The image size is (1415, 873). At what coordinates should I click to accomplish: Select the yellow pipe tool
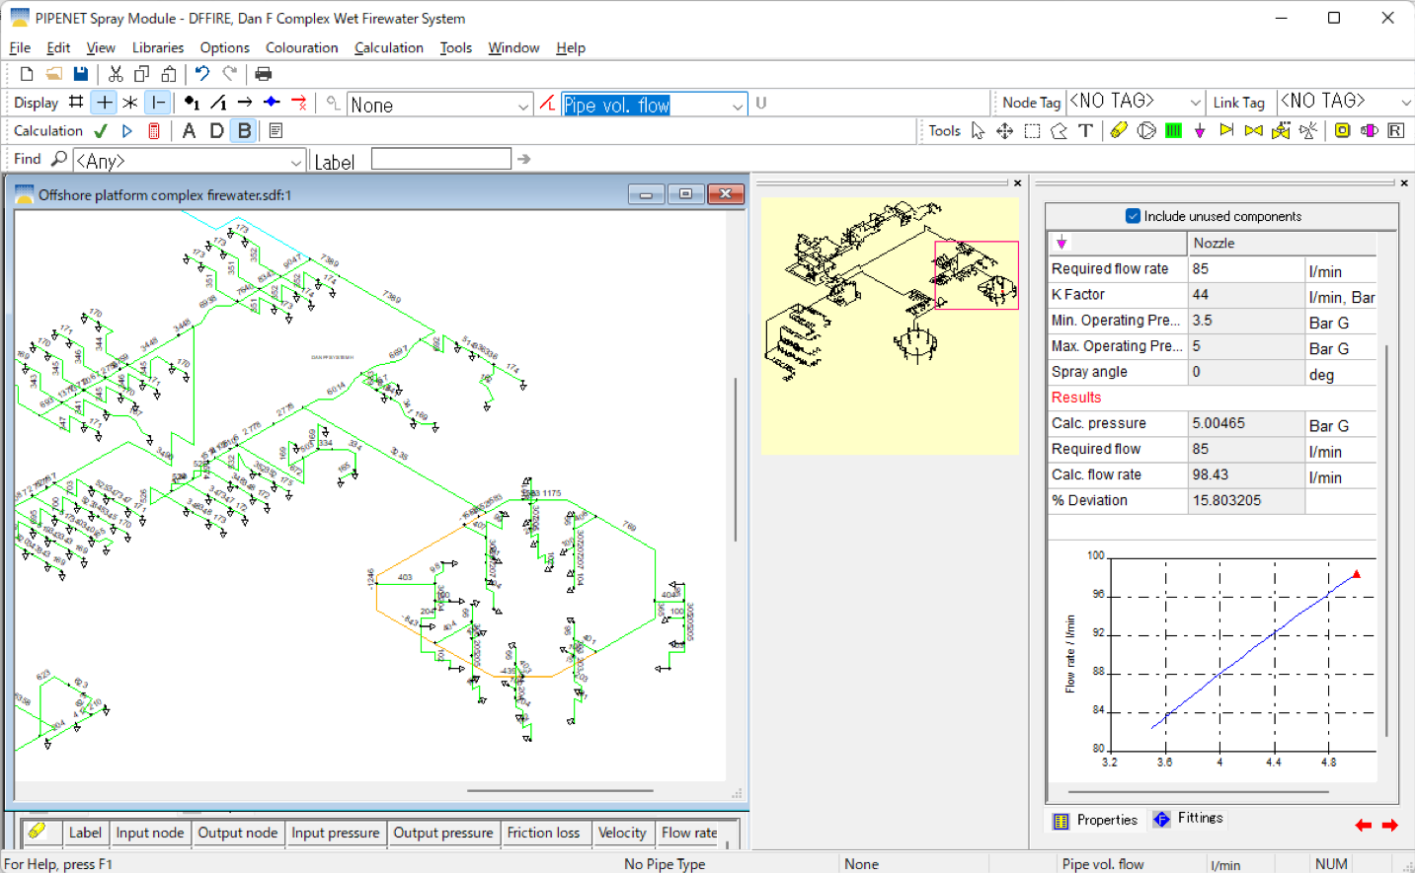(1119, 130)
